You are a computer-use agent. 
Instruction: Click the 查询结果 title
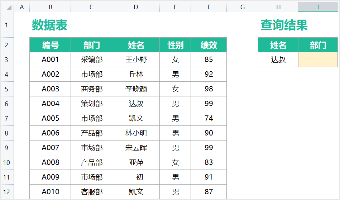[284, 25]
